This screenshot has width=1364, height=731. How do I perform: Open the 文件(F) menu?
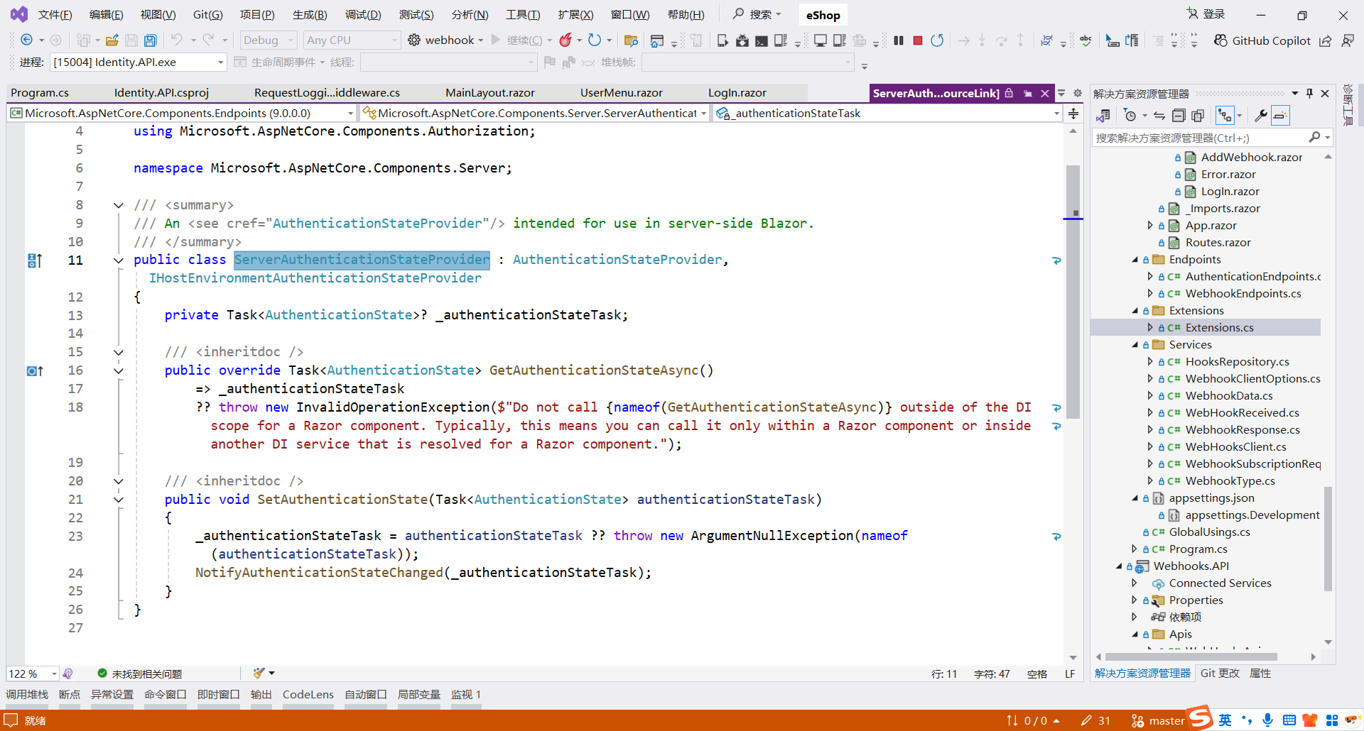pyautogui.click(x=55, y=14)
